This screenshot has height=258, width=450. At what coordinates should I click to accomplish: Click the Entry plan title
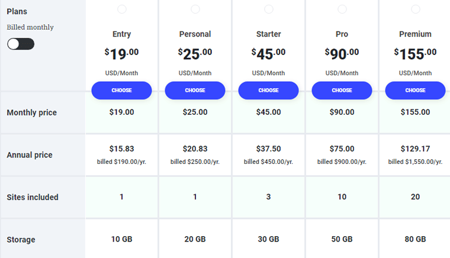(x=122, y=34)
